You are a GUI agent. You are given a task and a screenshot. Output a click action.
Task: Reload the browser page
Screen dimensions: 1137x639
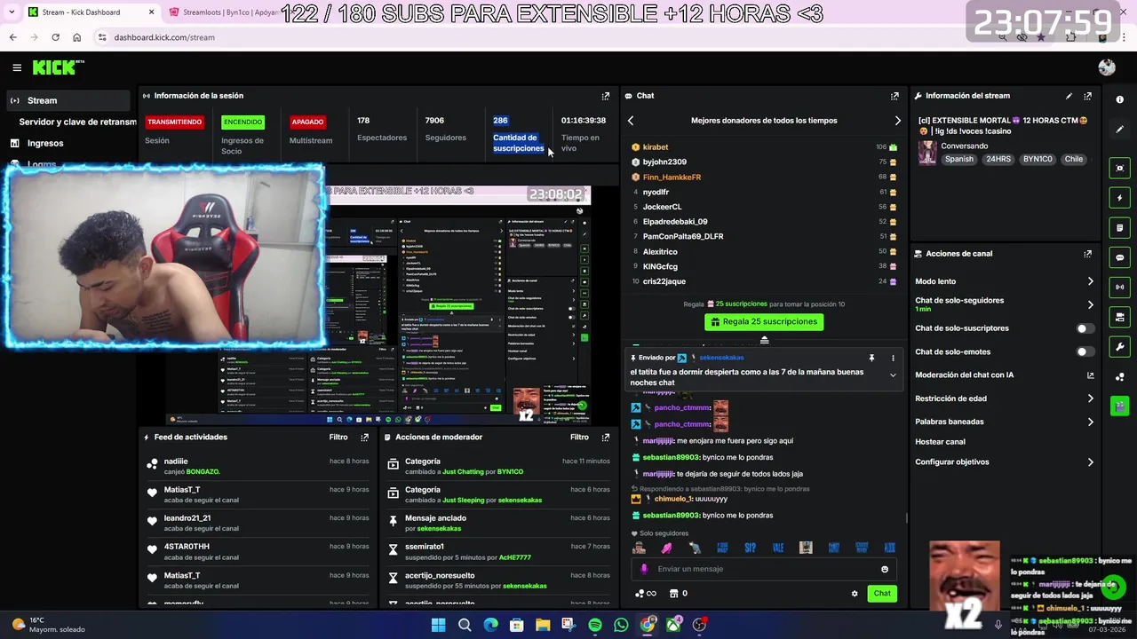point(55,37)
